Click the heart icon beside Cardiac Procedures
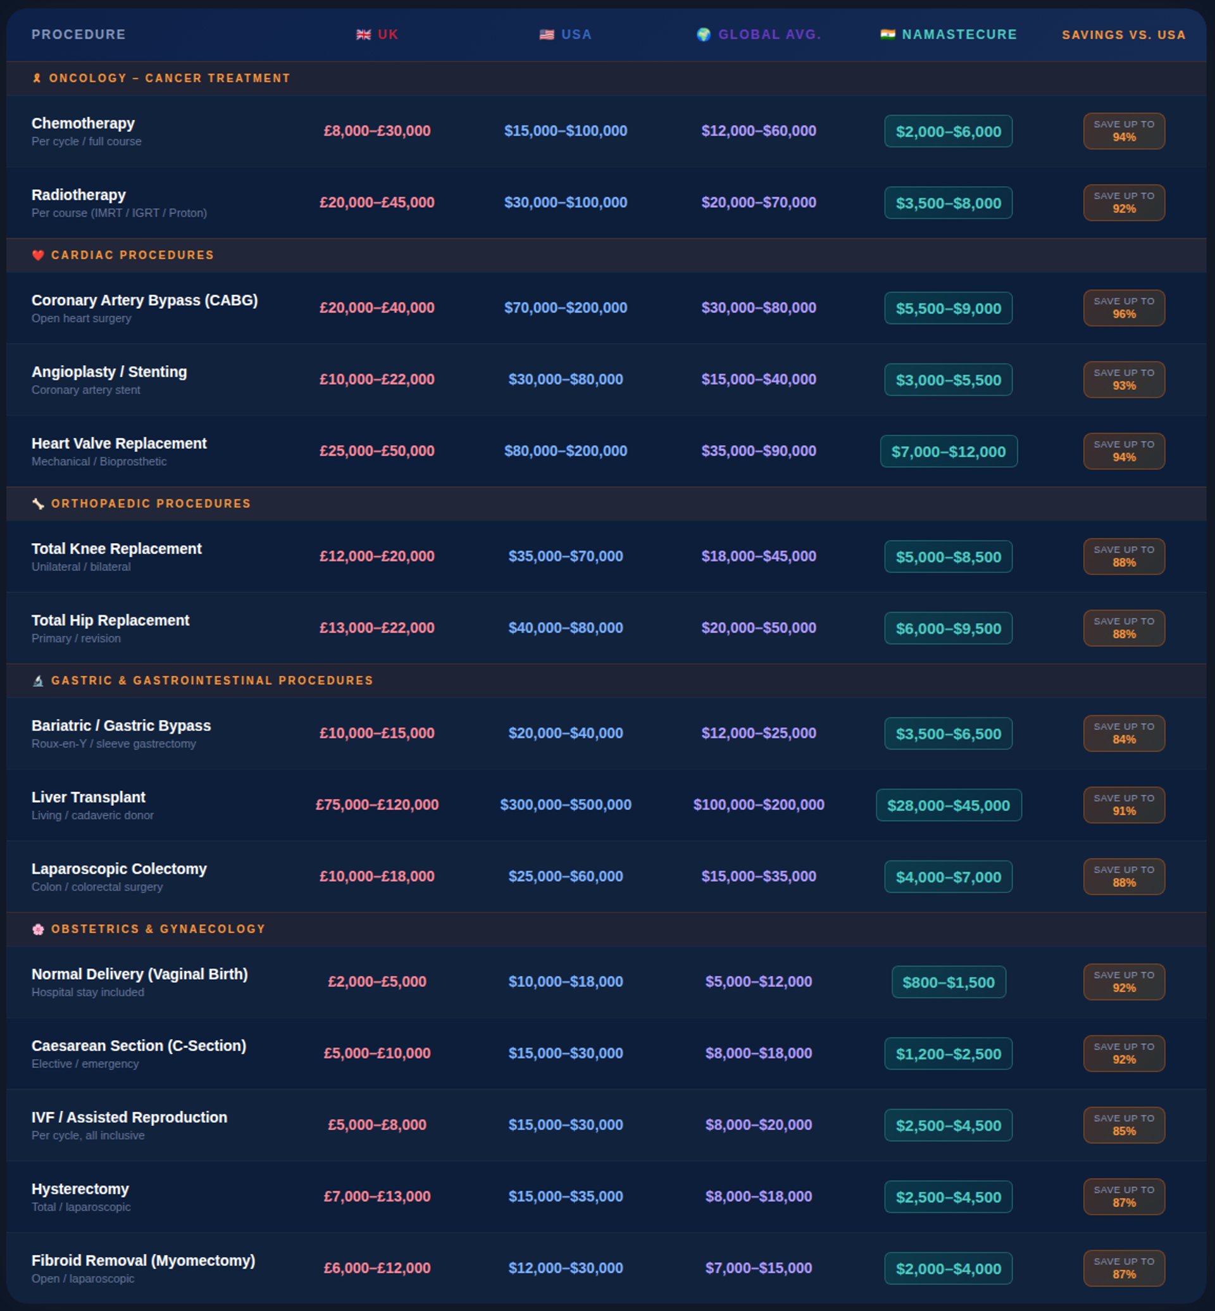1215x1311 pixels. (x=38, y=255)
